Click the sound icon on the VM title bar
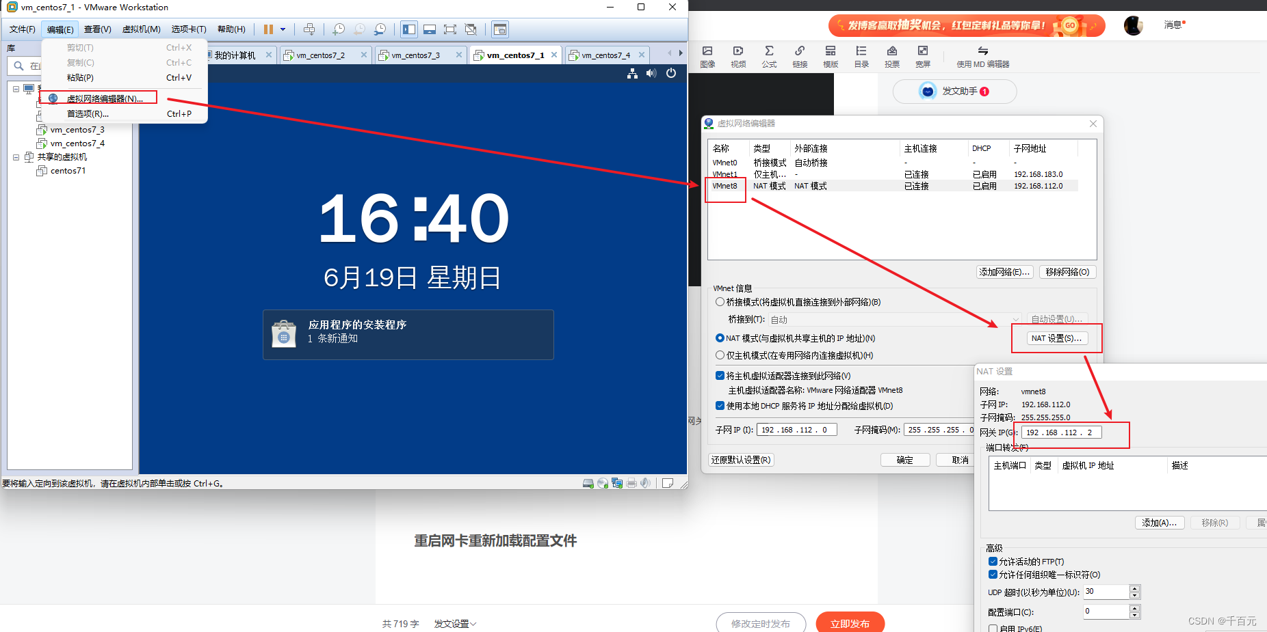Viewport: 1267px width, 632px height. pyautogui.click(x=651, y=73)
